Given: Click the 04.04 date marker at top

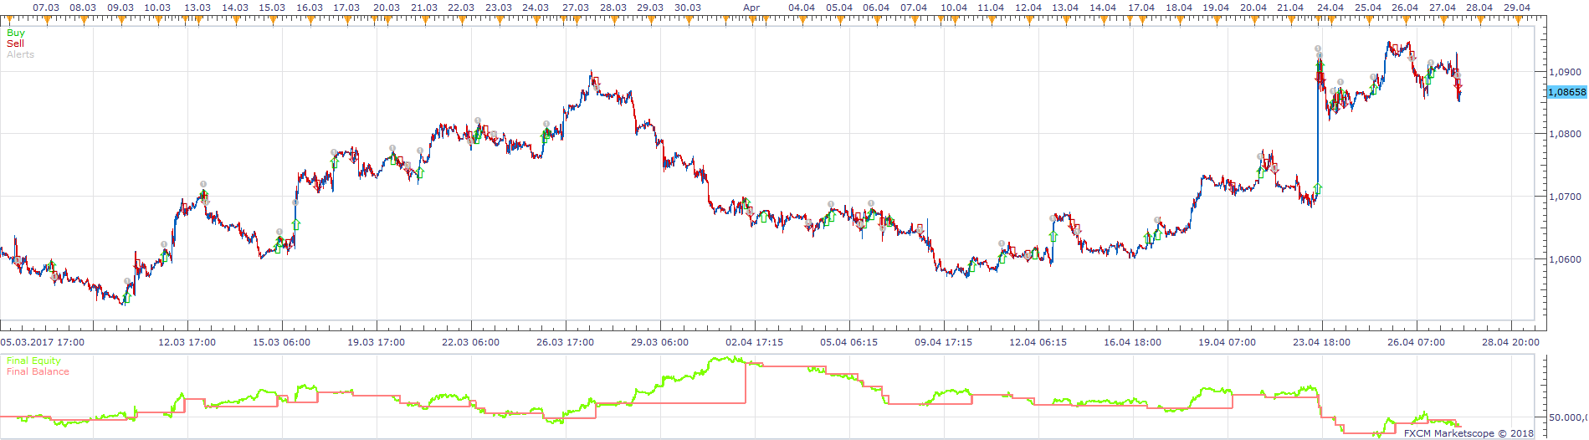Looking at the screenshot, I should click(802, 8).
